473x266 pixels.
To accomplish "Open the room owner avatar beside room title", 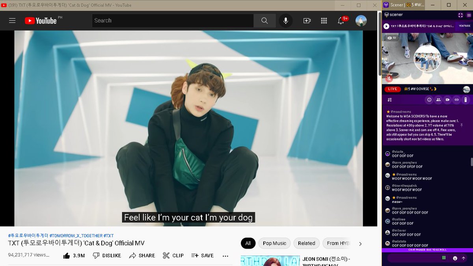I will (x=466, y=89).
